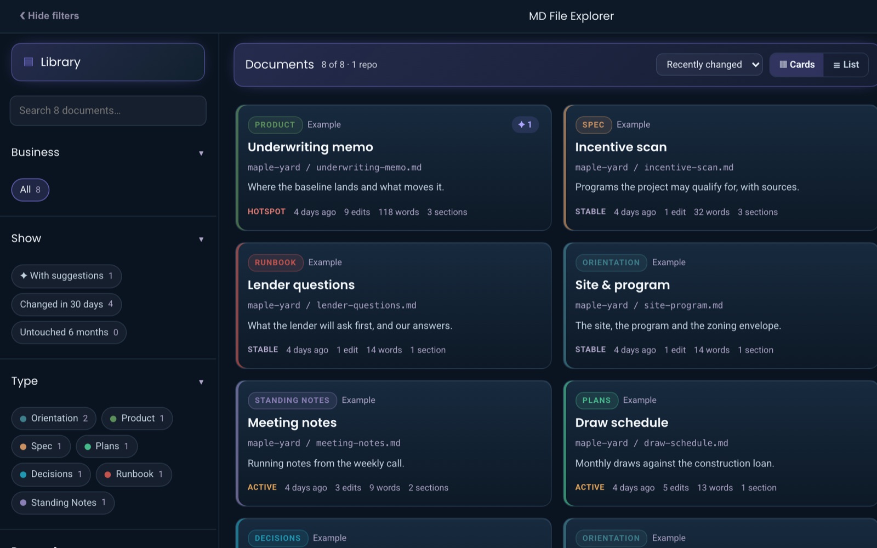Image resolution: width=877 pixels, height=548 pixels.
Task: Open the Library section
Action: 108,62
